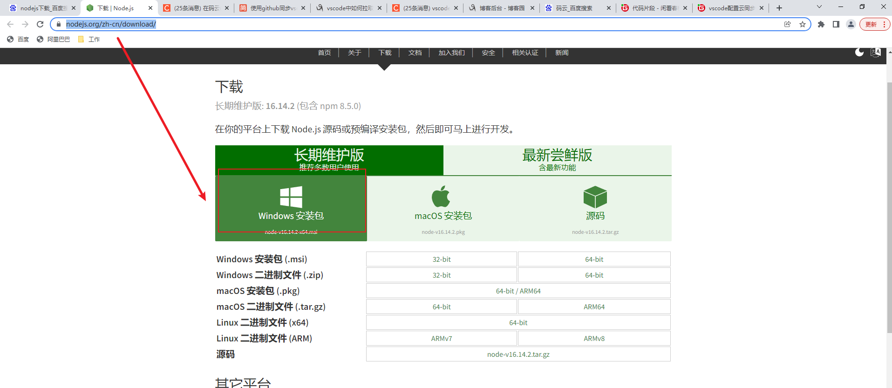892x388 pixels.
Task: Expand the tab search dropdown
Action: [819, 7]
